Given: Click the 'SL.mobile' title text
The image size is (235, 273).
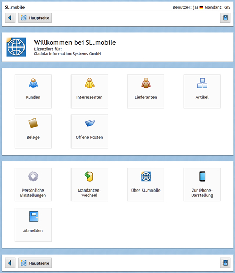Looking at the screenshot, I should [x=15, y=7].
